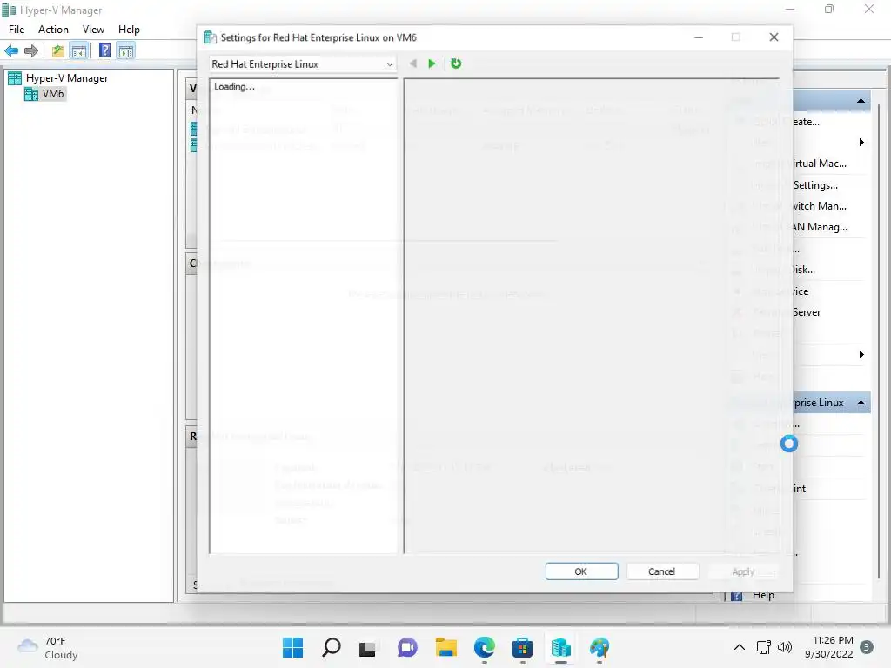The height and width of the screenshot is (668, 891).
Task: Open the clock showing 11:26 PM
Action: click(829, 647)
